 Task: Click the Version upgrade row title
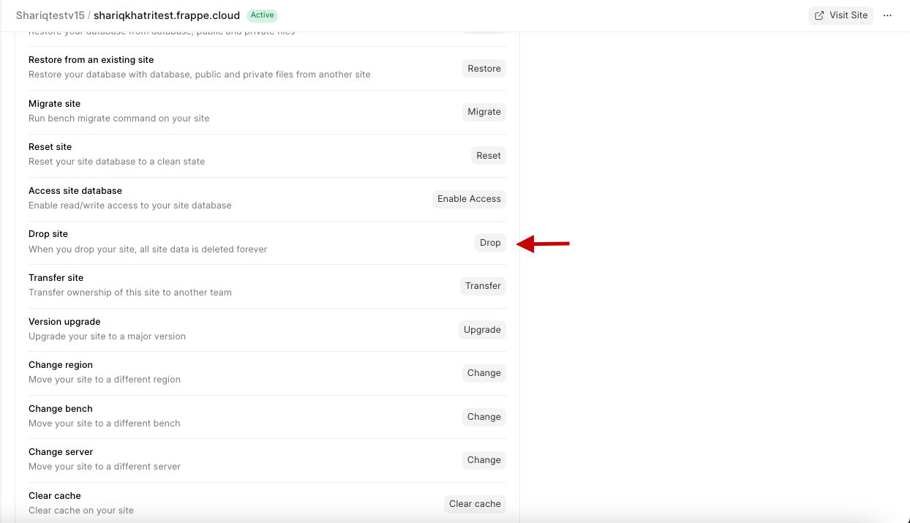click(x=64, y=322)
